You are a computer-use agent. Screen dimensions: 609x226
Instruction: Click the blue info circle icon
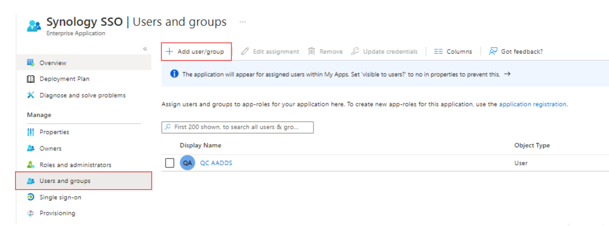(x=174, y=73)
